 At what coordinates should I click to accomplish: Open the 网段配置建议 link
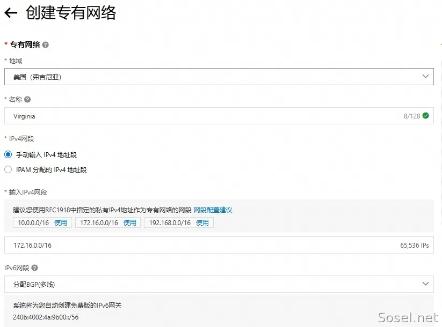pos(213,210)
